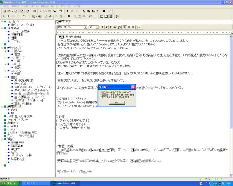This screenshot has width=233, height=186.
Task: Select the right-pane layout toggle icon
Action: tap(111, 16)
